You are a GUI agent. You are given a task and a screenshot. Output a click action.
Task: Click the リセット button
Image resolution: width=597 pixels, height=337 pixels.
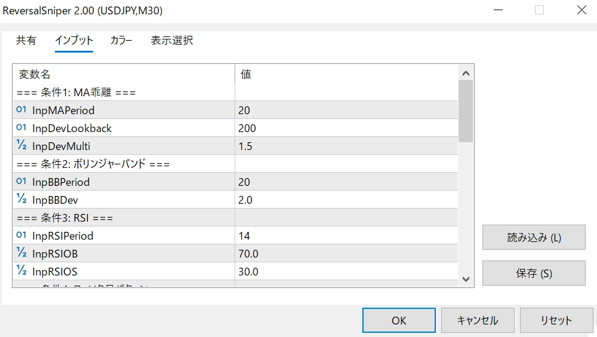pyautogui.click(x=556, y=320)
